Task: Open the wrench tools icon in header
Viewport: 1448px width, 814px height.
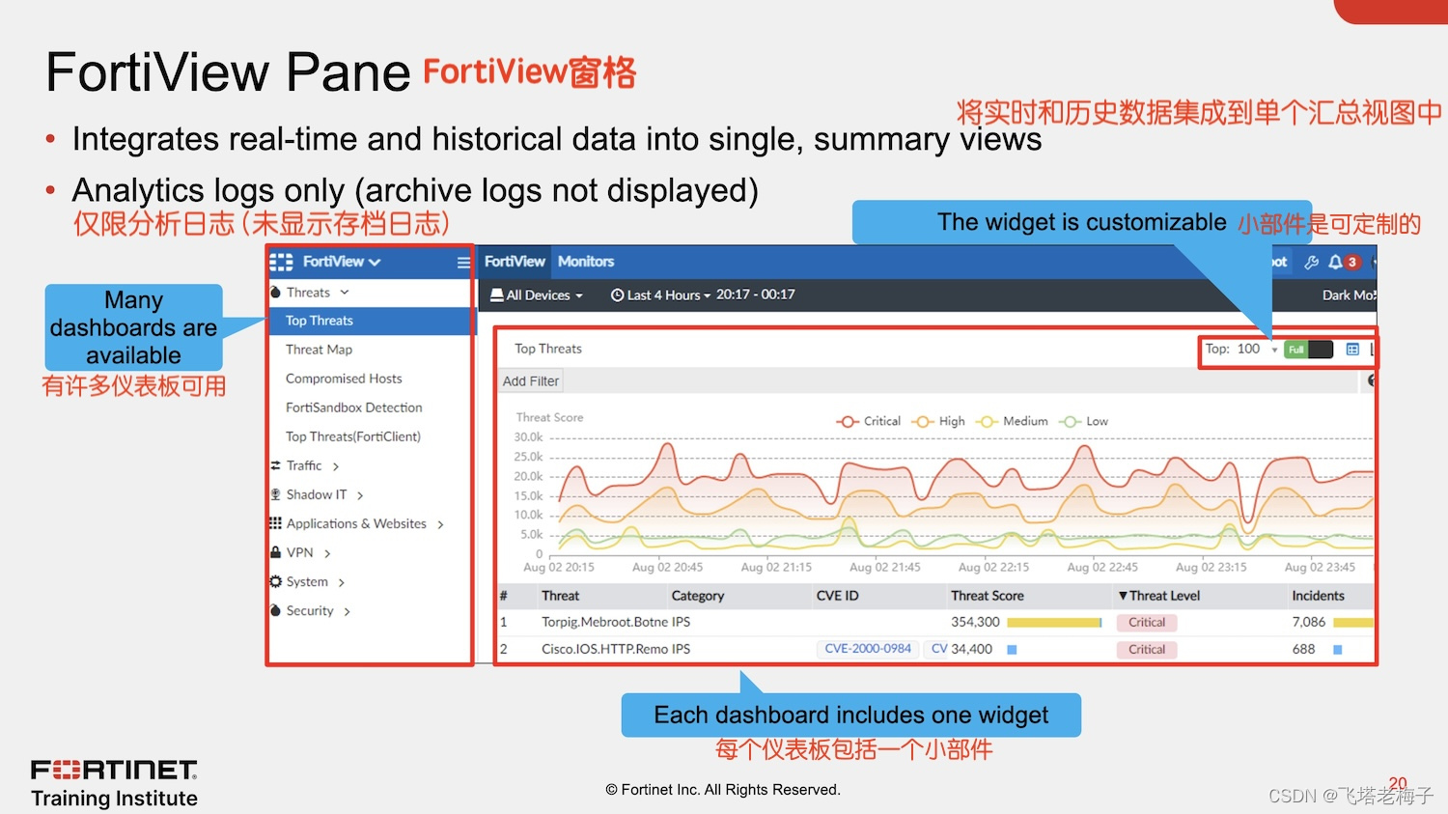Action: 1311,262
